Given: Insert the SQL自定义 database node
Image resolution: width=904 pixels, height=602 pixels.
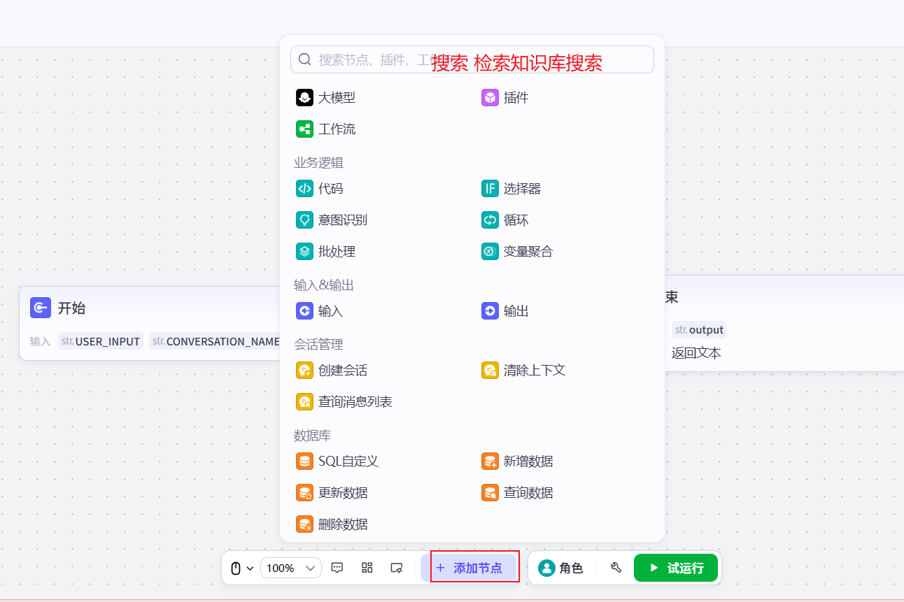Looking at the screenshot, I should (x=337, y=461).
